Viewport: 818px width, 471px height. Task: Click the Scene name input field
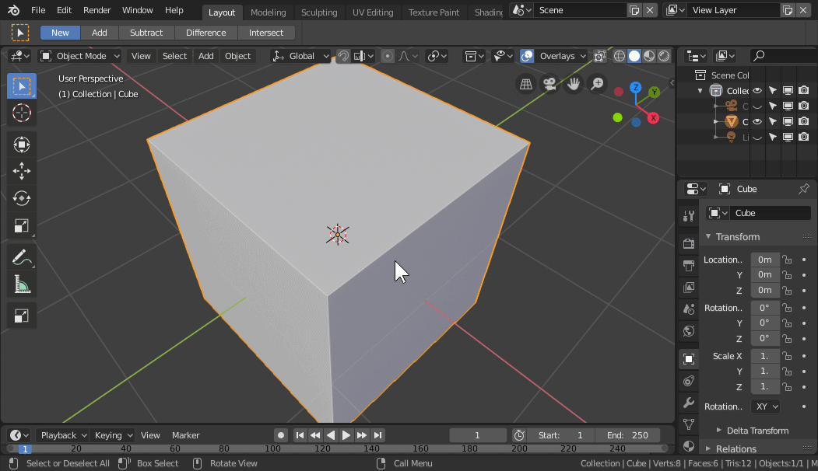click(x=580, y=10)
